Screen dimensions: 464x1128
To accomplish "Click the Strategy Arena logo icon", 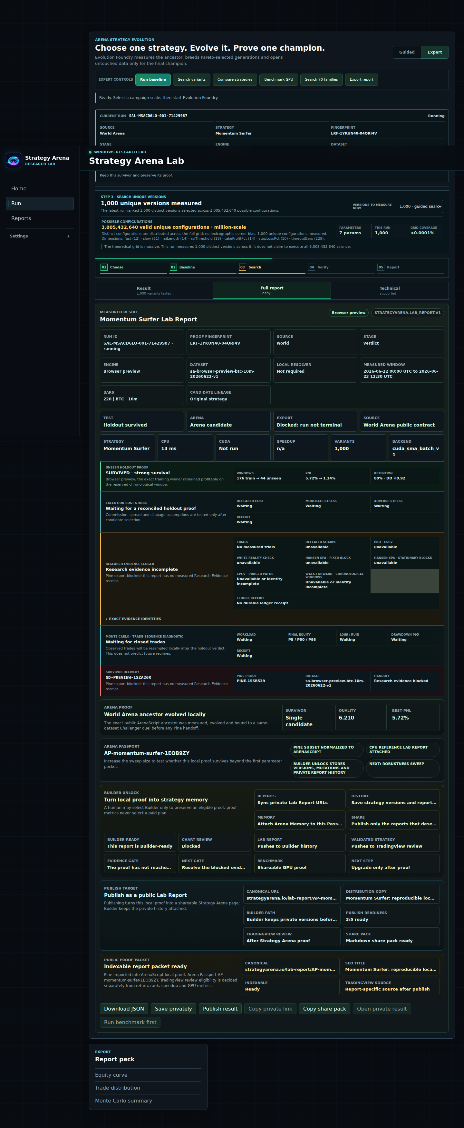I will (x=14, y=160).
